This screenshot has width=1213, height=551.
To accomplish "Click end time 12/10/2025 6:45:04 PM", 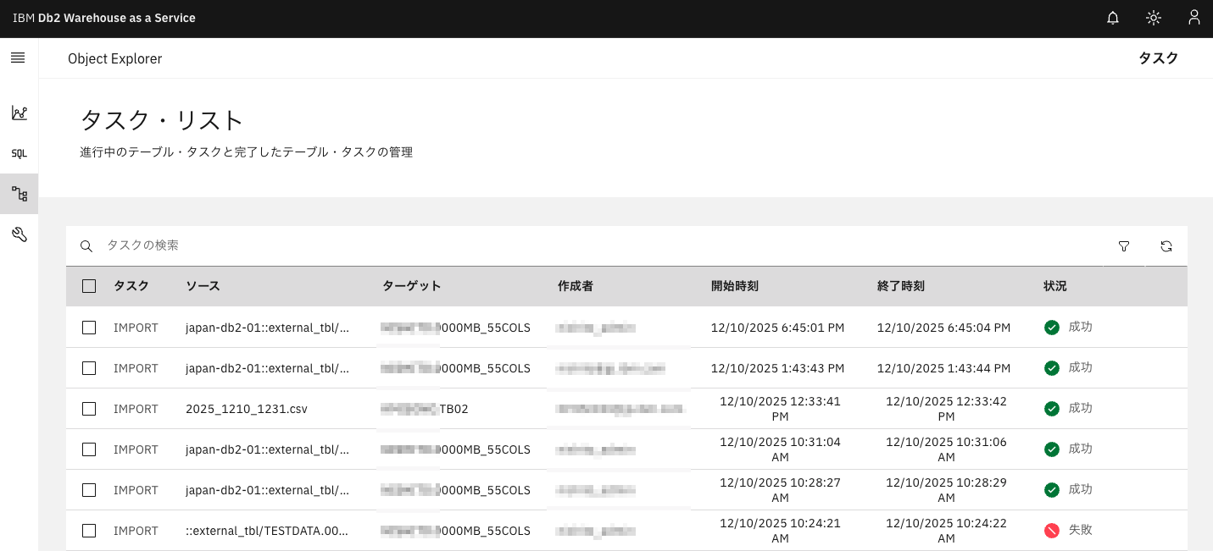I will tap(943, 328).
